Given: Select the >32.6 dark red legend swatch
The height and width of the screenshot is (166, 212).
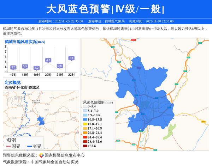Looking at the screenshot, I should click(85, 146).
